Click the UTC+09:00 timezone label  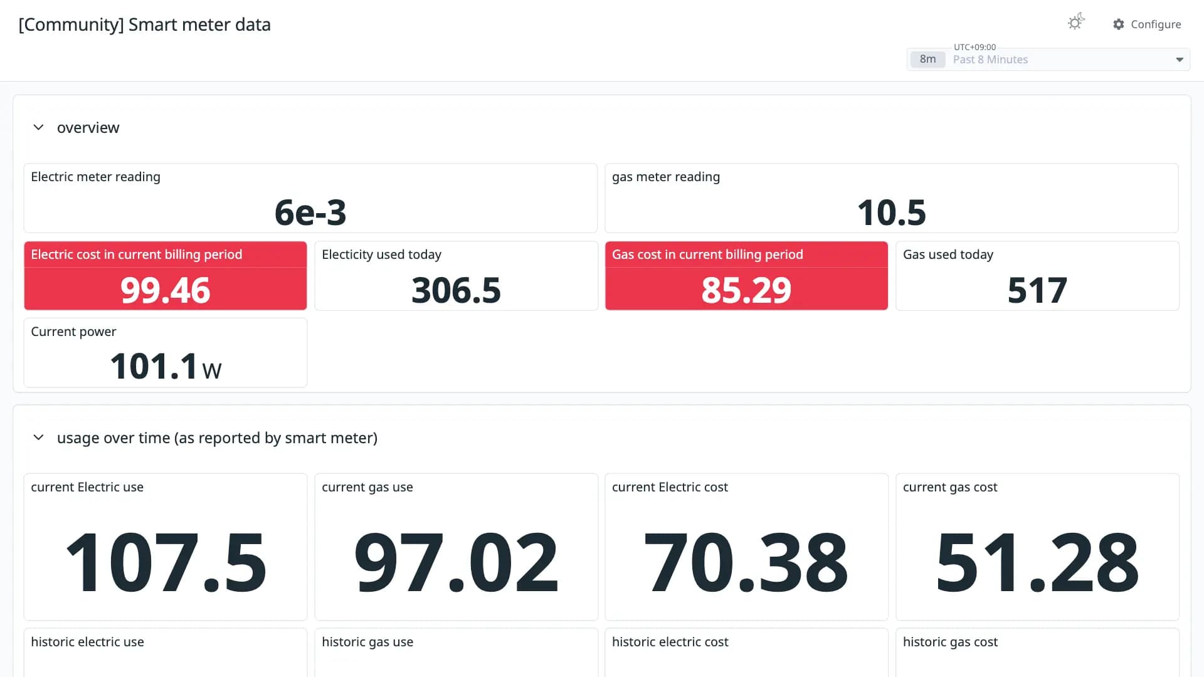(x=974, y=47)
